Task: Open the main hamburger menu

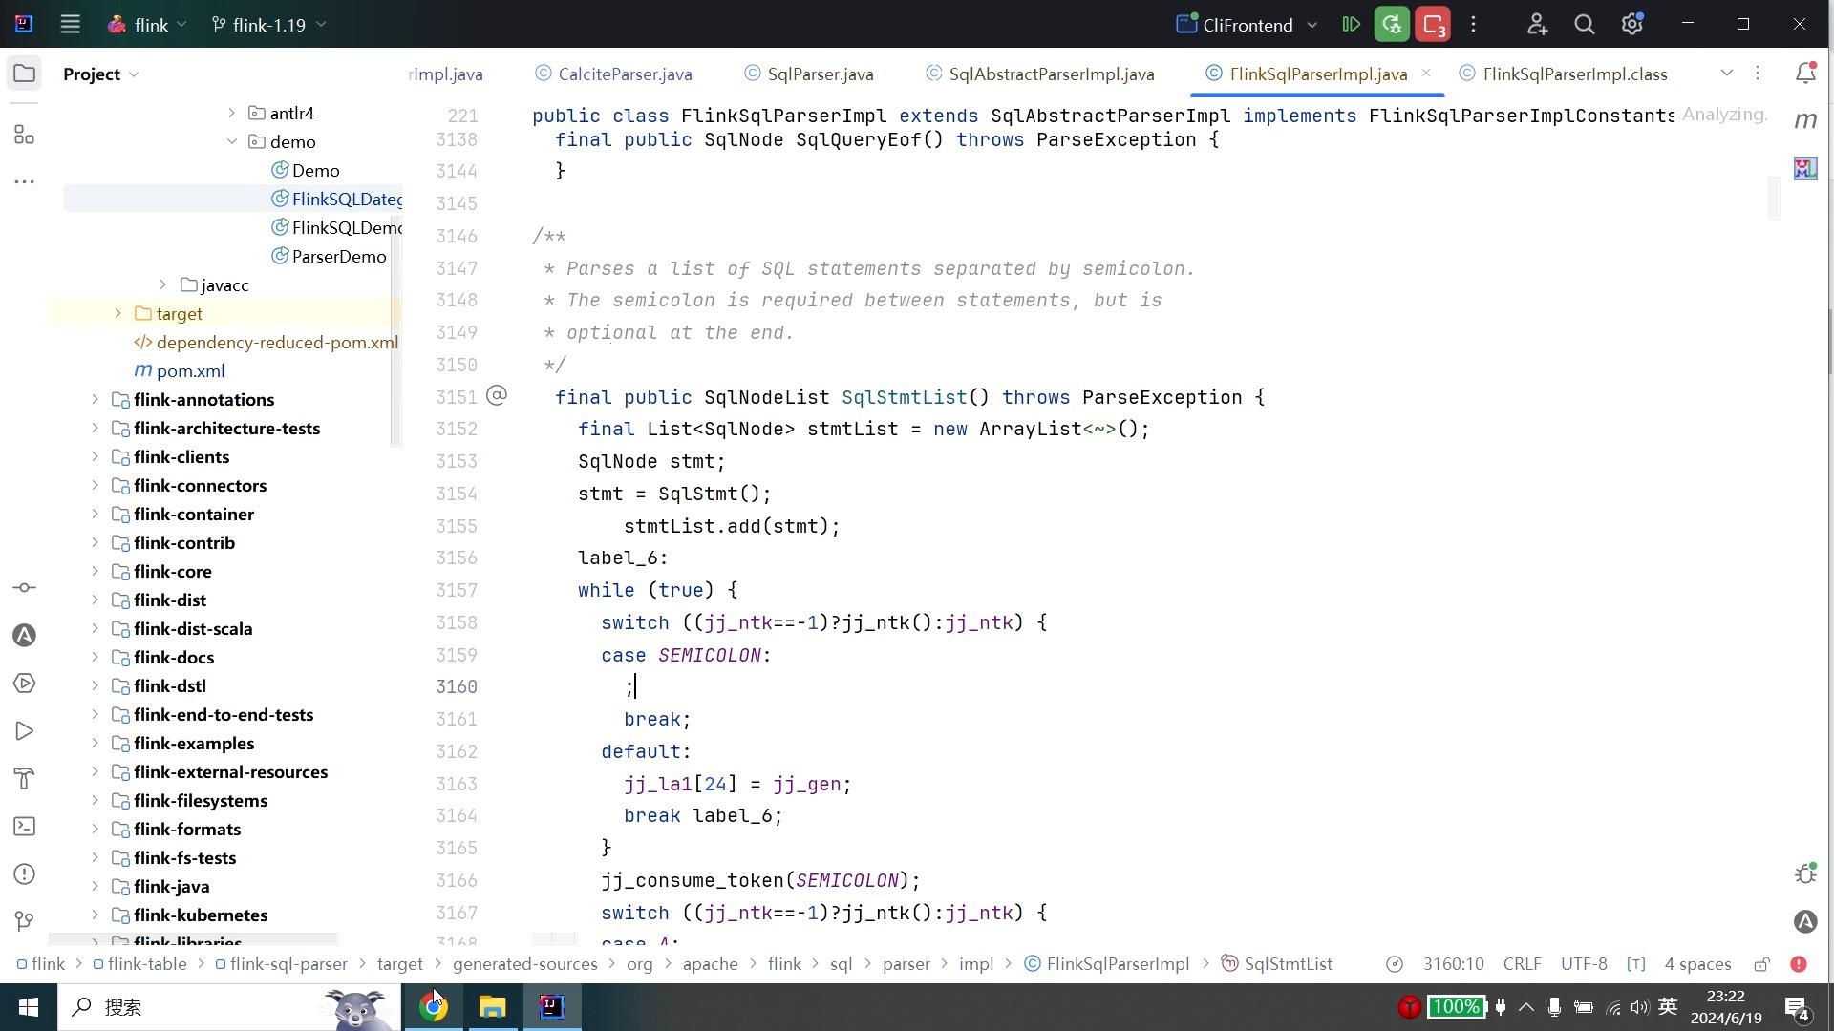Action: (70, 25)
